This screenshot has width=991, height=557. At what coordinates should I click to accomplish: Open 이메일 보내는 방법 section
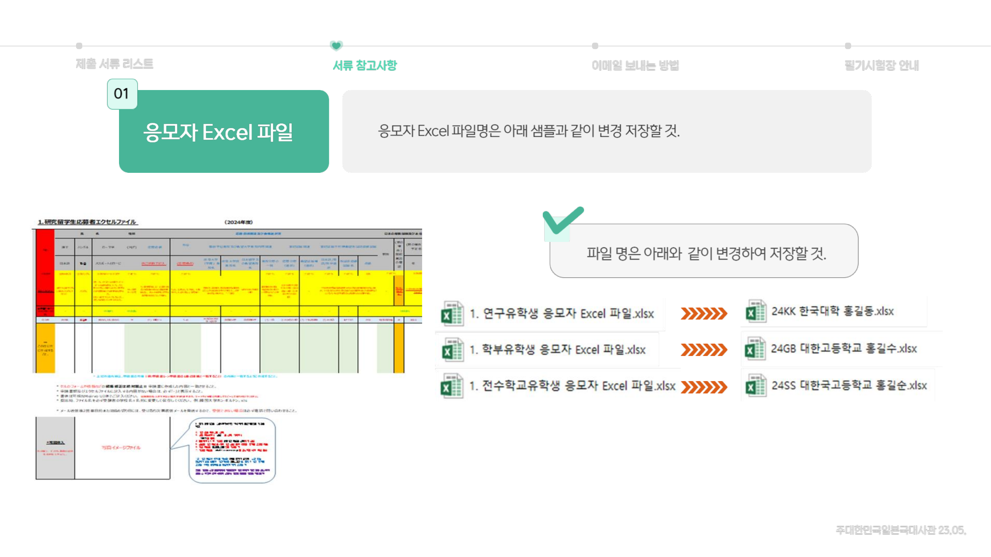coord(635,65)
